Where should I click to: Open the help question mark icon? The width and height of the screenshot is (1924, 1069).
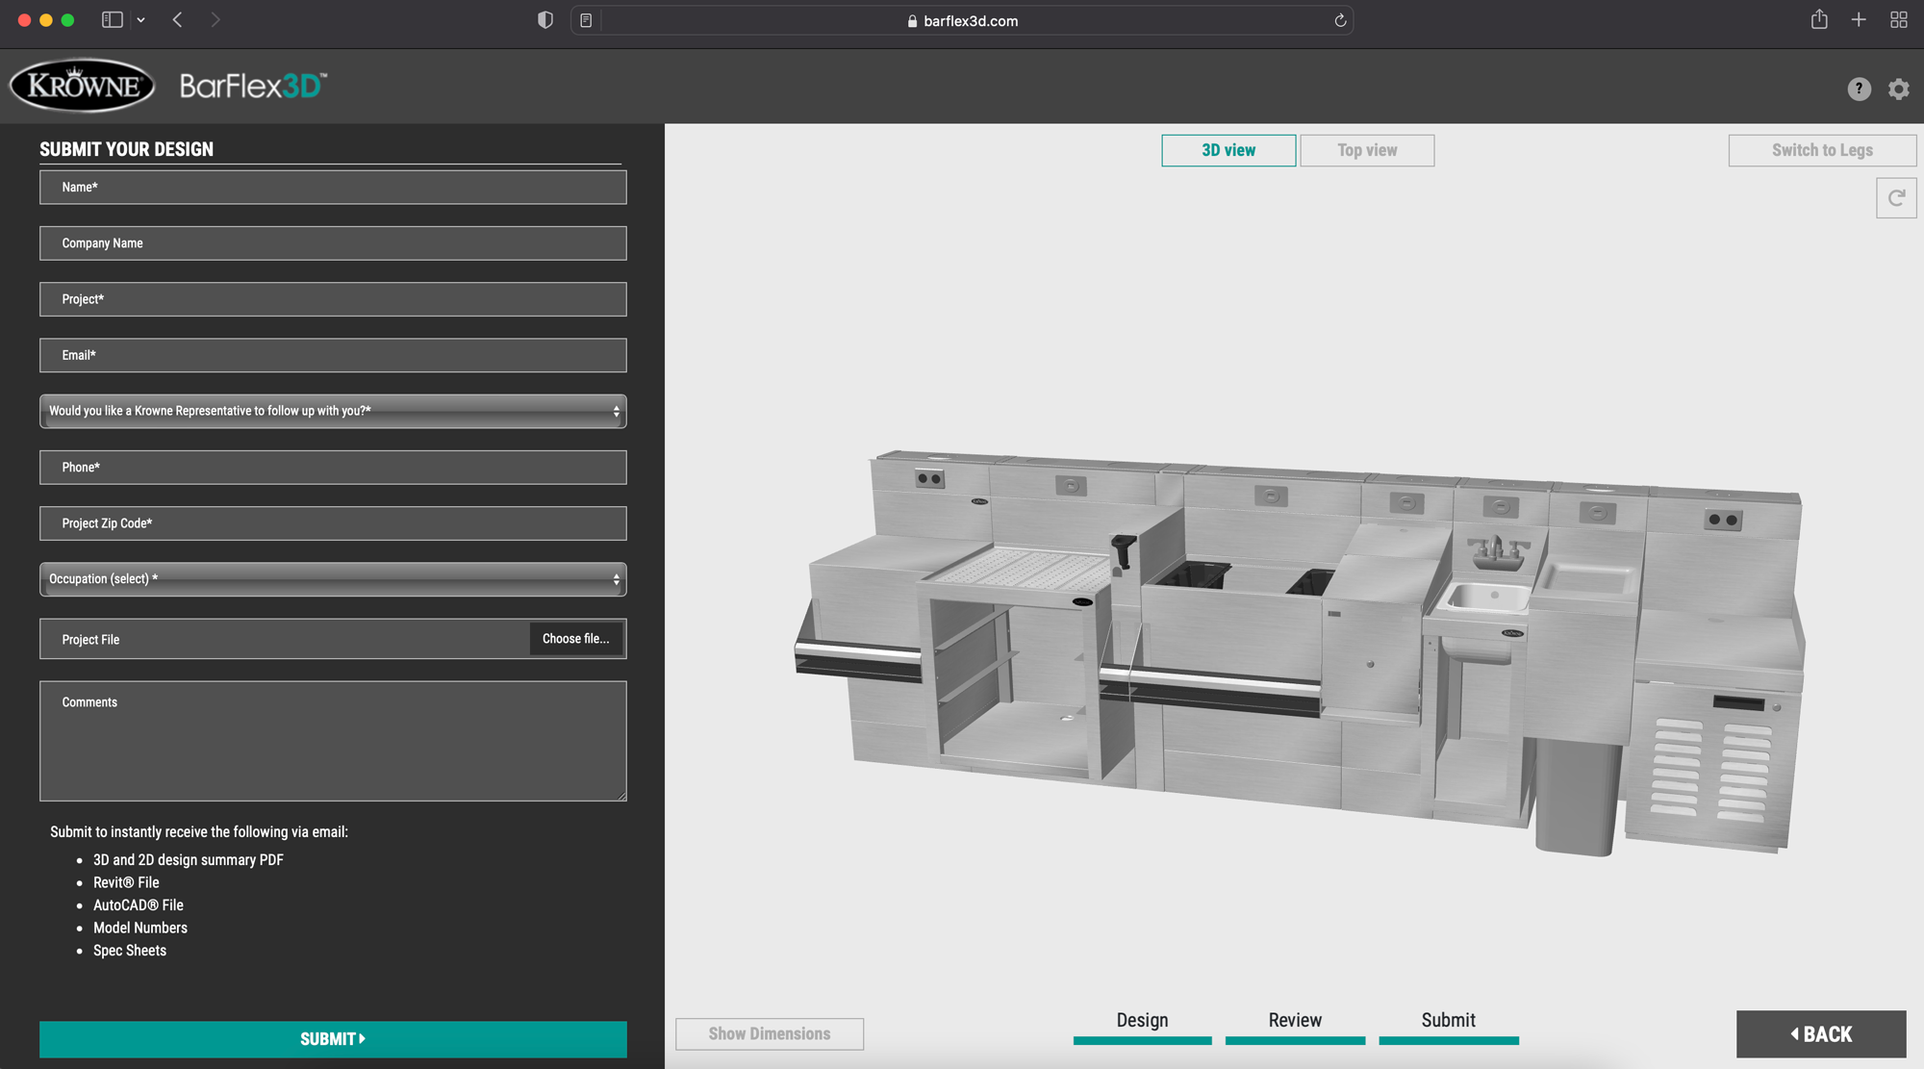(1859, 89)
